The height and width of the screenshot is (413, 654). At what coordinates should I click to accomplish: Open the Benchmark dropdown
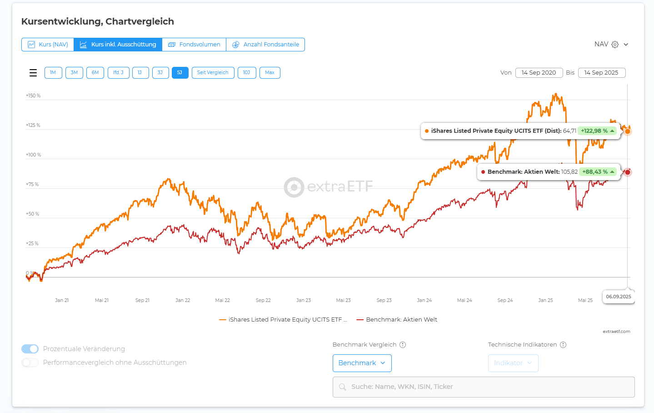(362, 363)
